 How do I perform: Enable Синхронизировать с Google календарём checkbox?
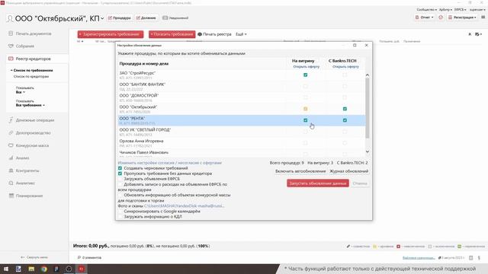pos(120,212)
